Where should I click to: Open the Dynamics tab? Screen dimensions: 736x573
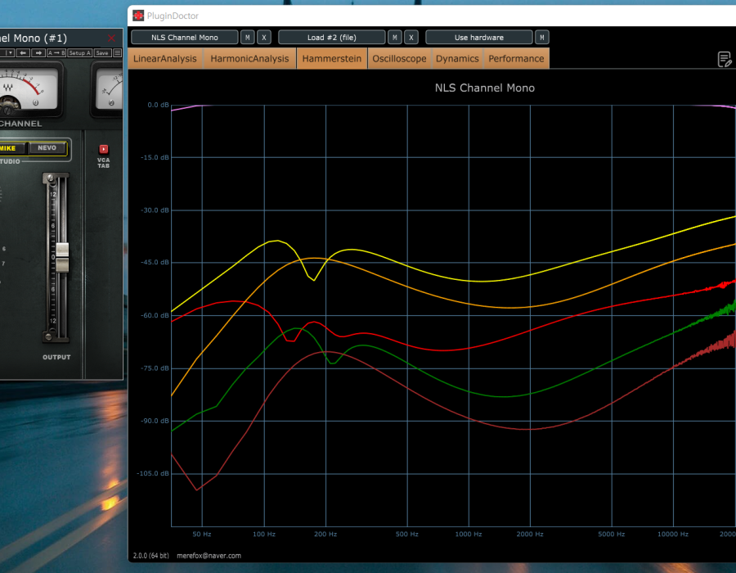tap(457, 59)
